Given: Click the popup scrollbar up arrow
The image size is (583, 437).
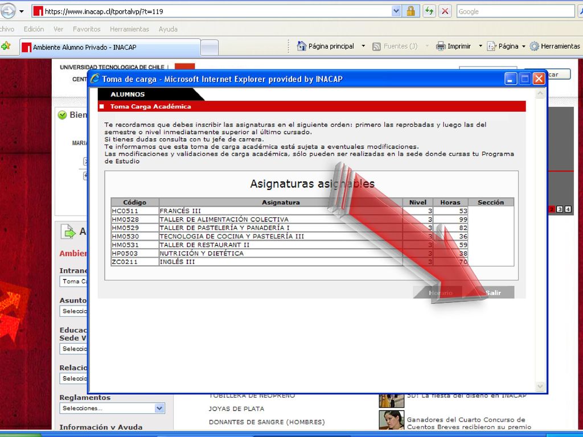Looking at the screenshot, I should (x=540, y=94).
